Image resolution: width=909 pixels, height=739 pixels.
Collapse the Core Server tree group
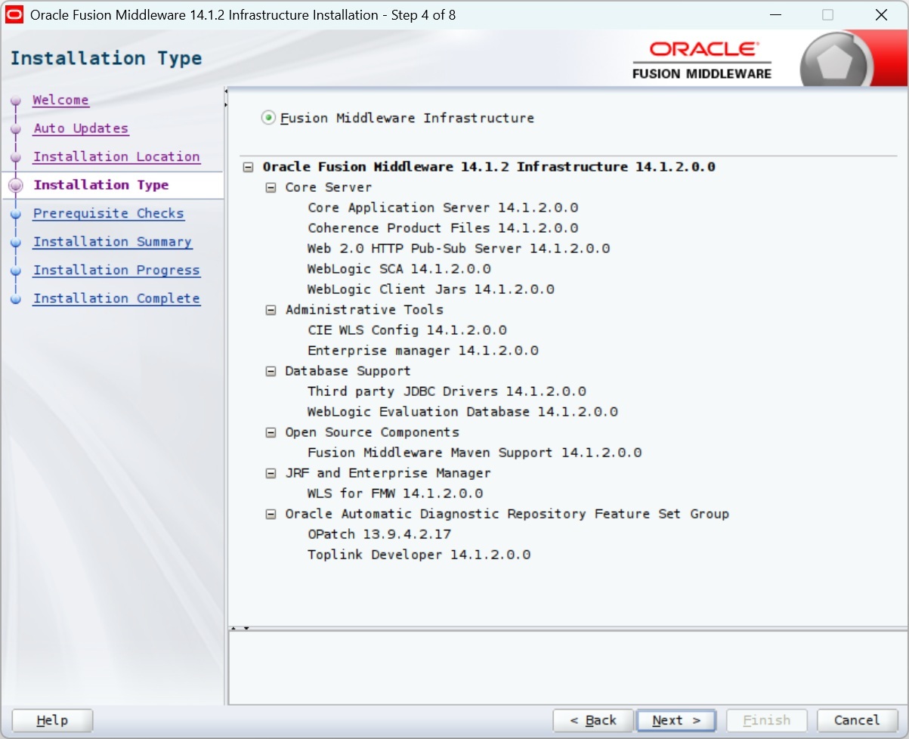271,187
